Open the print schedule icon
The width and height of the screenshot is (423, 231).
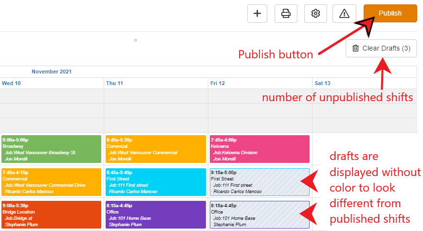coord(286,14)
